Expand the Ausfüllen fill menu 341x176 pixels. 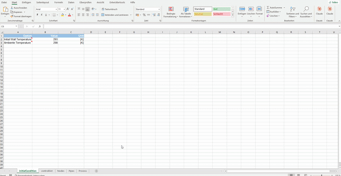click(274, 12)
